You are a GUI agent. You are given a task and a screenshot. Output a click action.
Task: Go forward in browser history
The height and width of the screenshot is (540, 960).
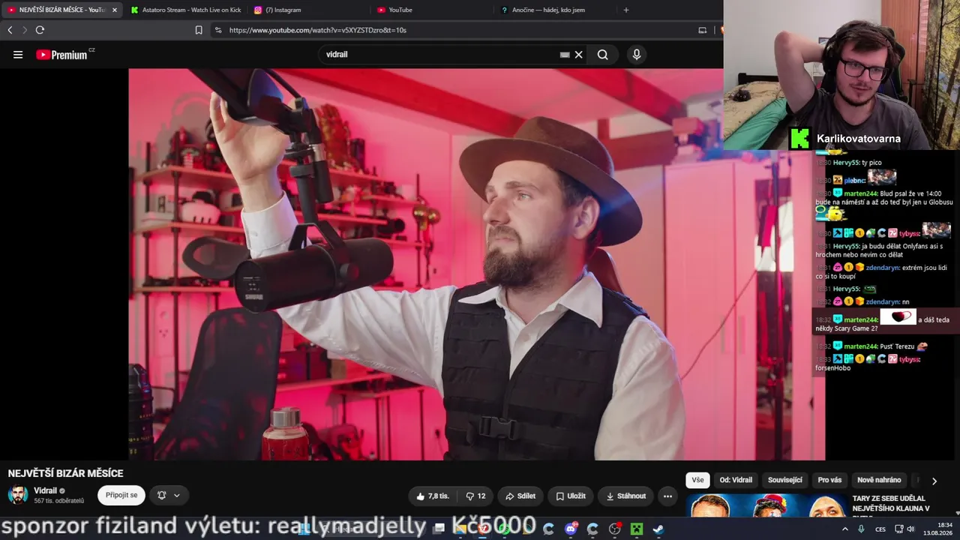(x=25, y=30)
